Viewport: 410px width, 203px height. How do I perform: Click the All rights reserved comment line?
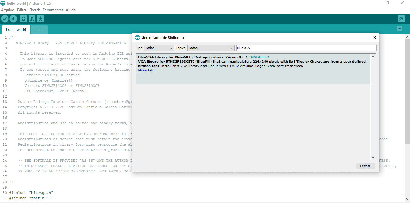point(40,112)
